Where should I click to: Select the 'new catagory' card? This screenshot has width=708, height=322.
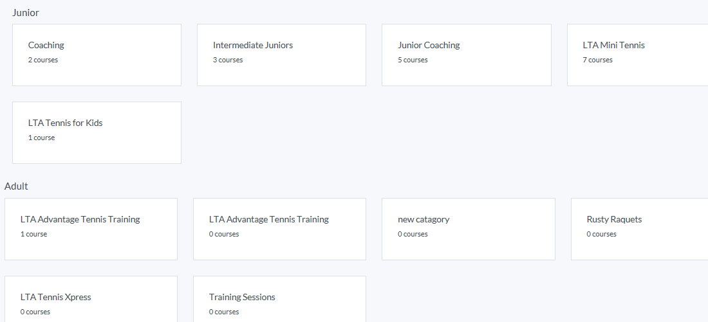click(x=468, y=229)
